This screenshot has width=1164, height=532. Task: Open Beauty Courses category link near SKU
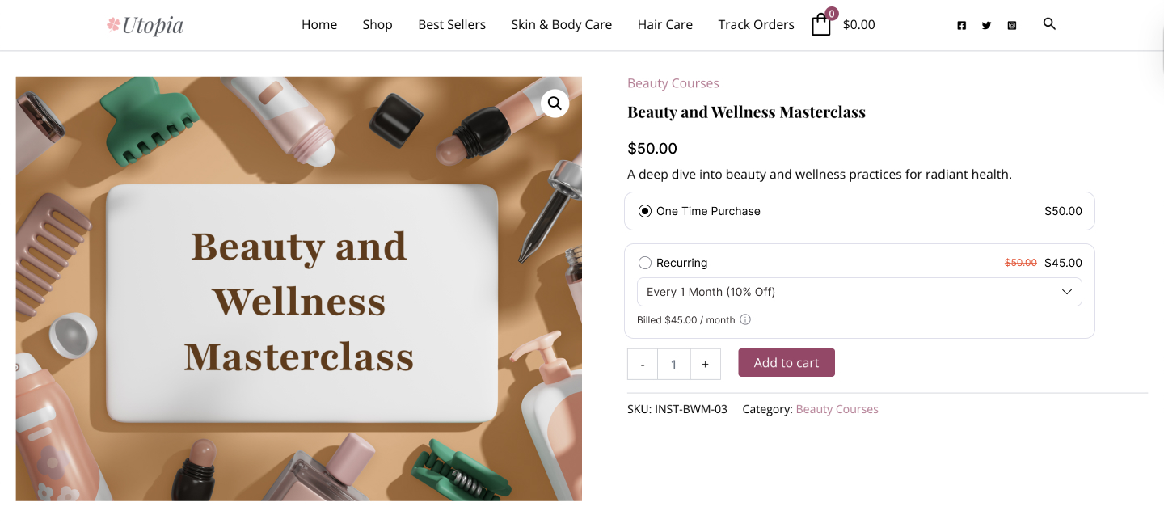pyautogui.click(x=837, y=409)
